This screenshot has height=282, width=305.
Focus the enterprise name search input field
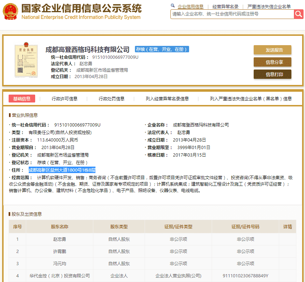coord(232,14)
